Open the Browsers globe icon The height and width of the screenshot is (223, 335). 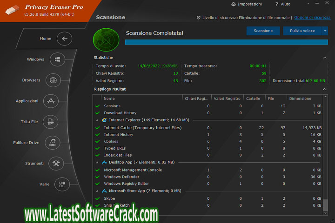(53, 80)
